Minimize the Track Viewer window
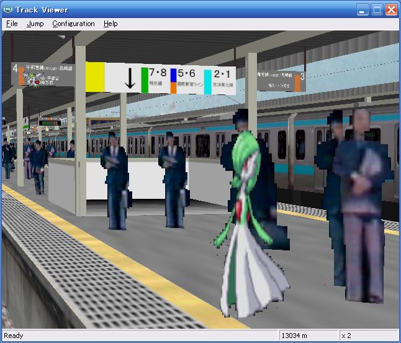 click(363, 10)
